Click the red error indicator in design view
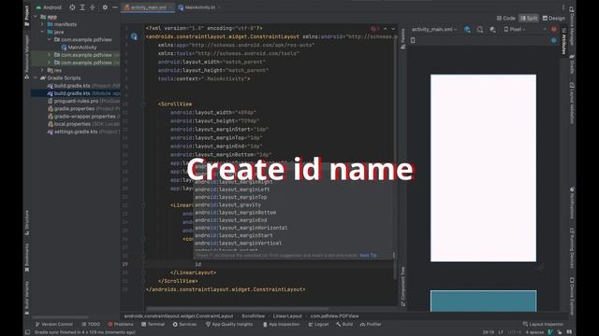 [554, 29]
